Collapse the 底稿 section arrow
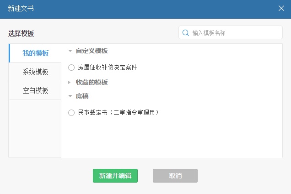The image size is (291, 194). 70,96
